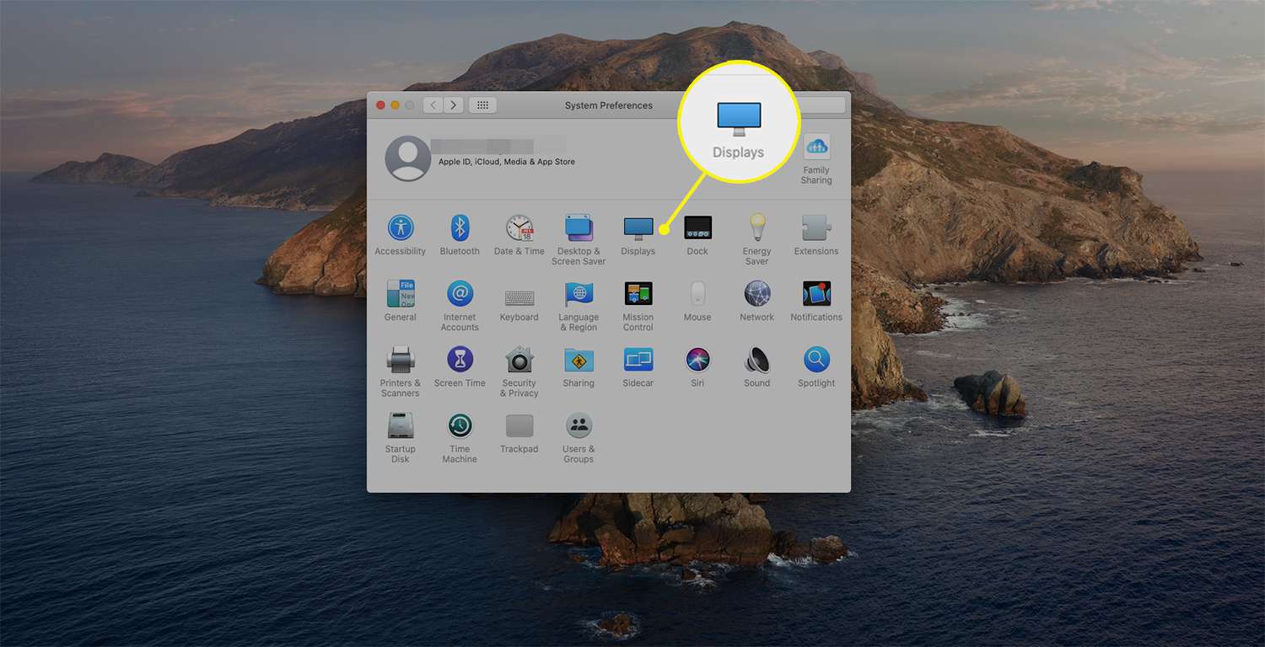Click the Apple ID profile picture
This screenshot has width=1265, height=647.
[407, 158]
